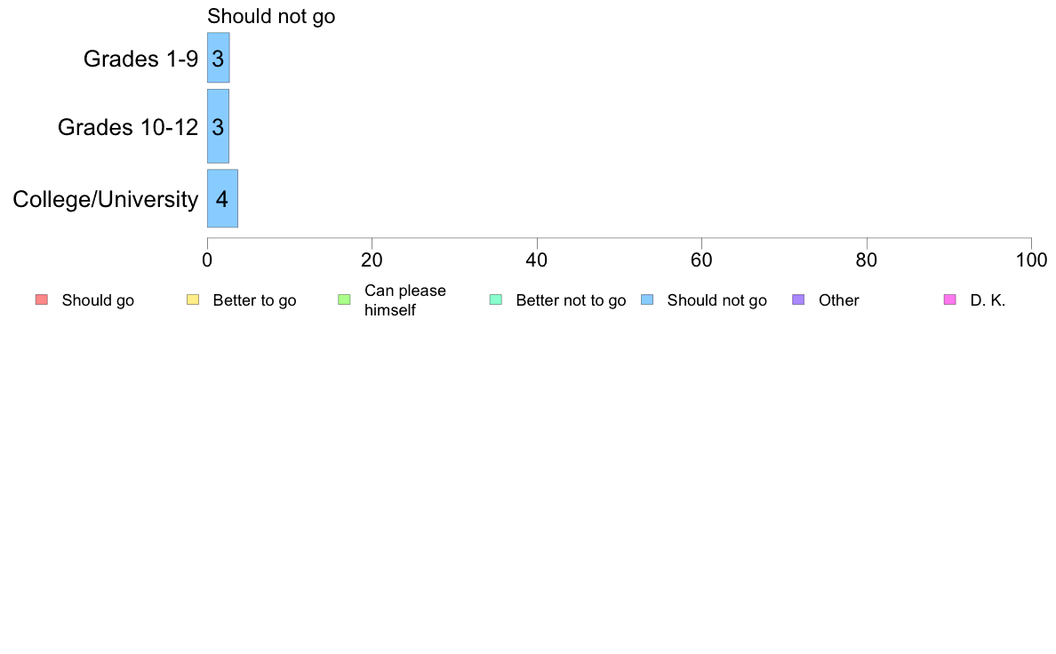This screenshot has width=1056, height=654.
Task: Select the Grades 1-9 bar
Action: (x=218, y=58)
